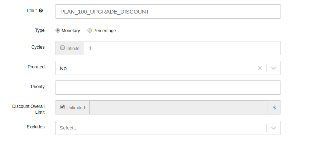Expand the Prorated dropdown arrow
The width and height of the screenshot is (311, 143).
click(274, 68)
